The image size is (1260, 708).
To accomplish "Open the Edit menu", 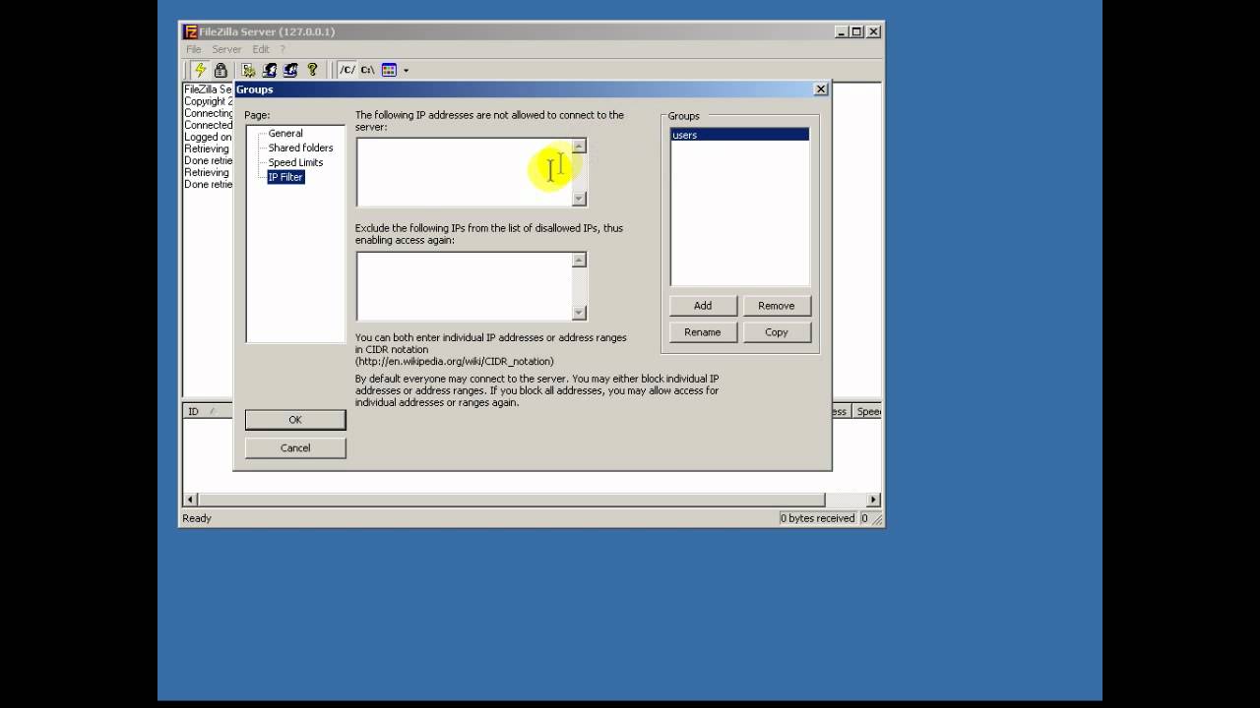I will pos(261,49).
